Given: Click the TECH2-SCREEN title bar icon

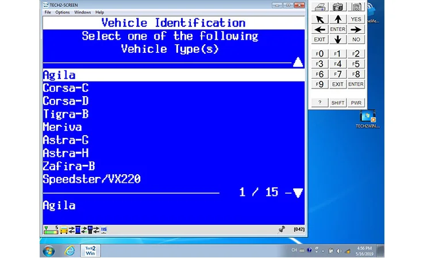Looking at the screenshot, I should [45, 5].
